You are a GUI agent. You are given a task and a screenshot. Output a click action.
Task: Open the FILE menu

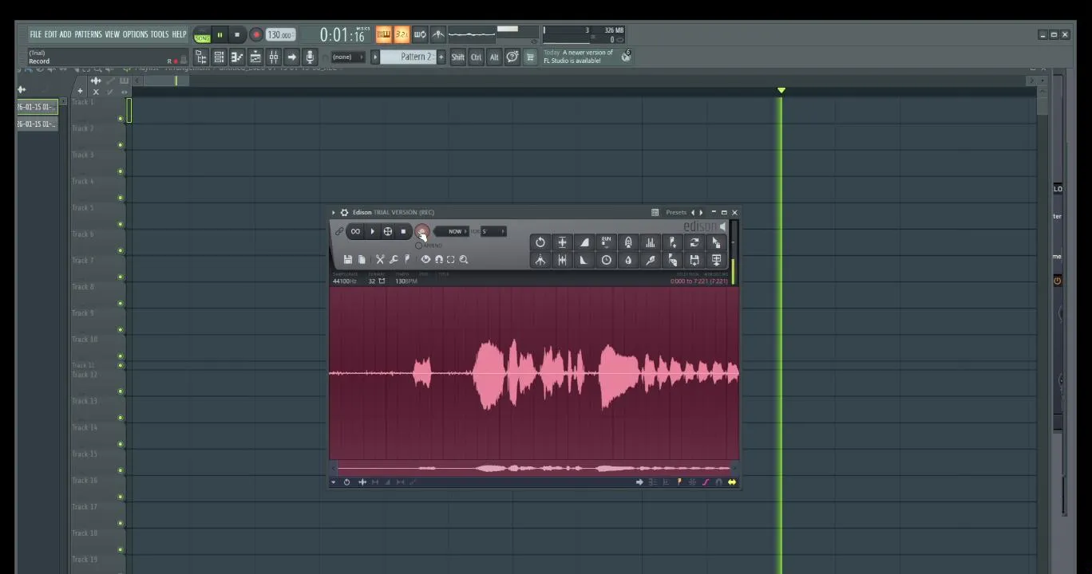35,34
